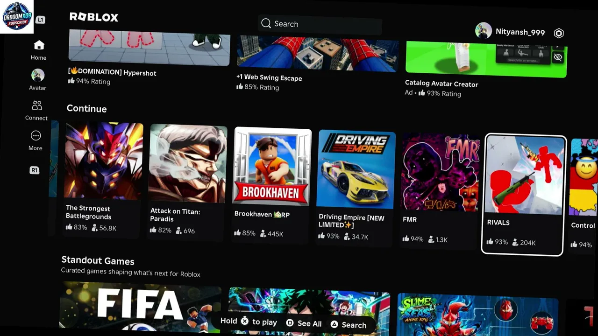
Task: Click the players icon next to 56.8K
Action: [x=94, y=228]
